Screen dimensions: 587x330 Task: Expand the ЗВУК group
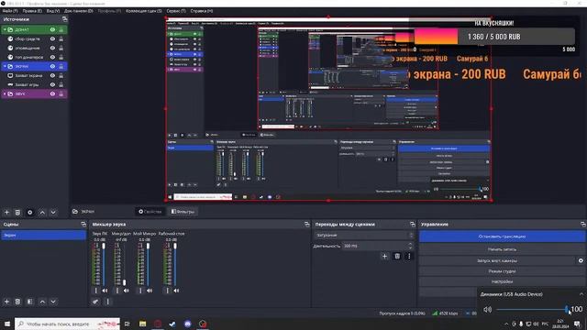[x=5, y=93]
